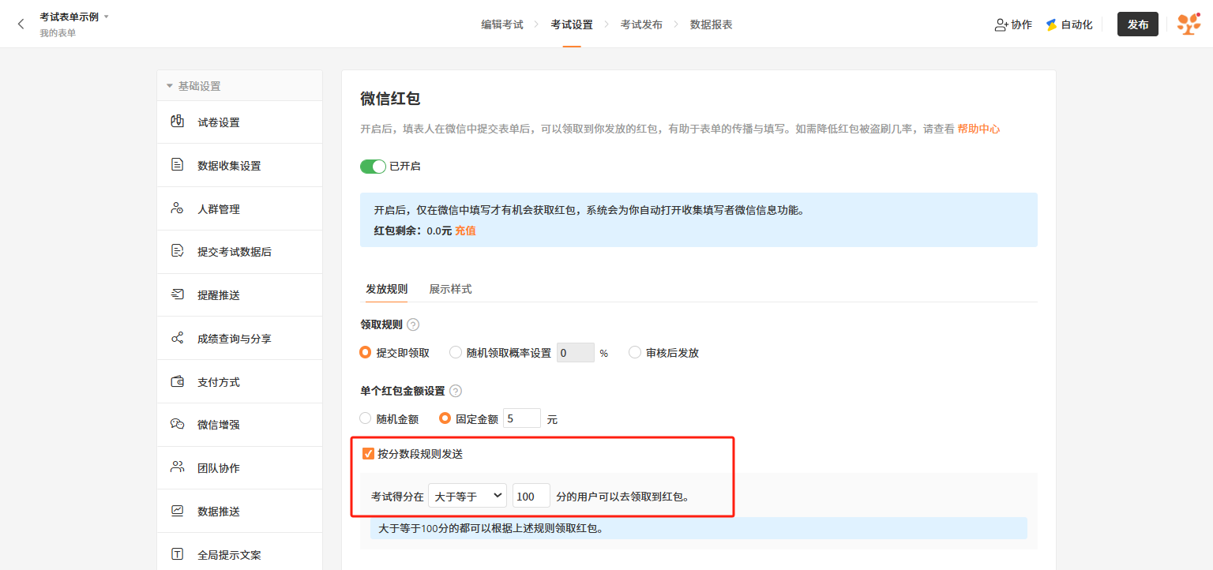
Task: Click the 支付方式 wallet icon
Action: tap(178, 381)
